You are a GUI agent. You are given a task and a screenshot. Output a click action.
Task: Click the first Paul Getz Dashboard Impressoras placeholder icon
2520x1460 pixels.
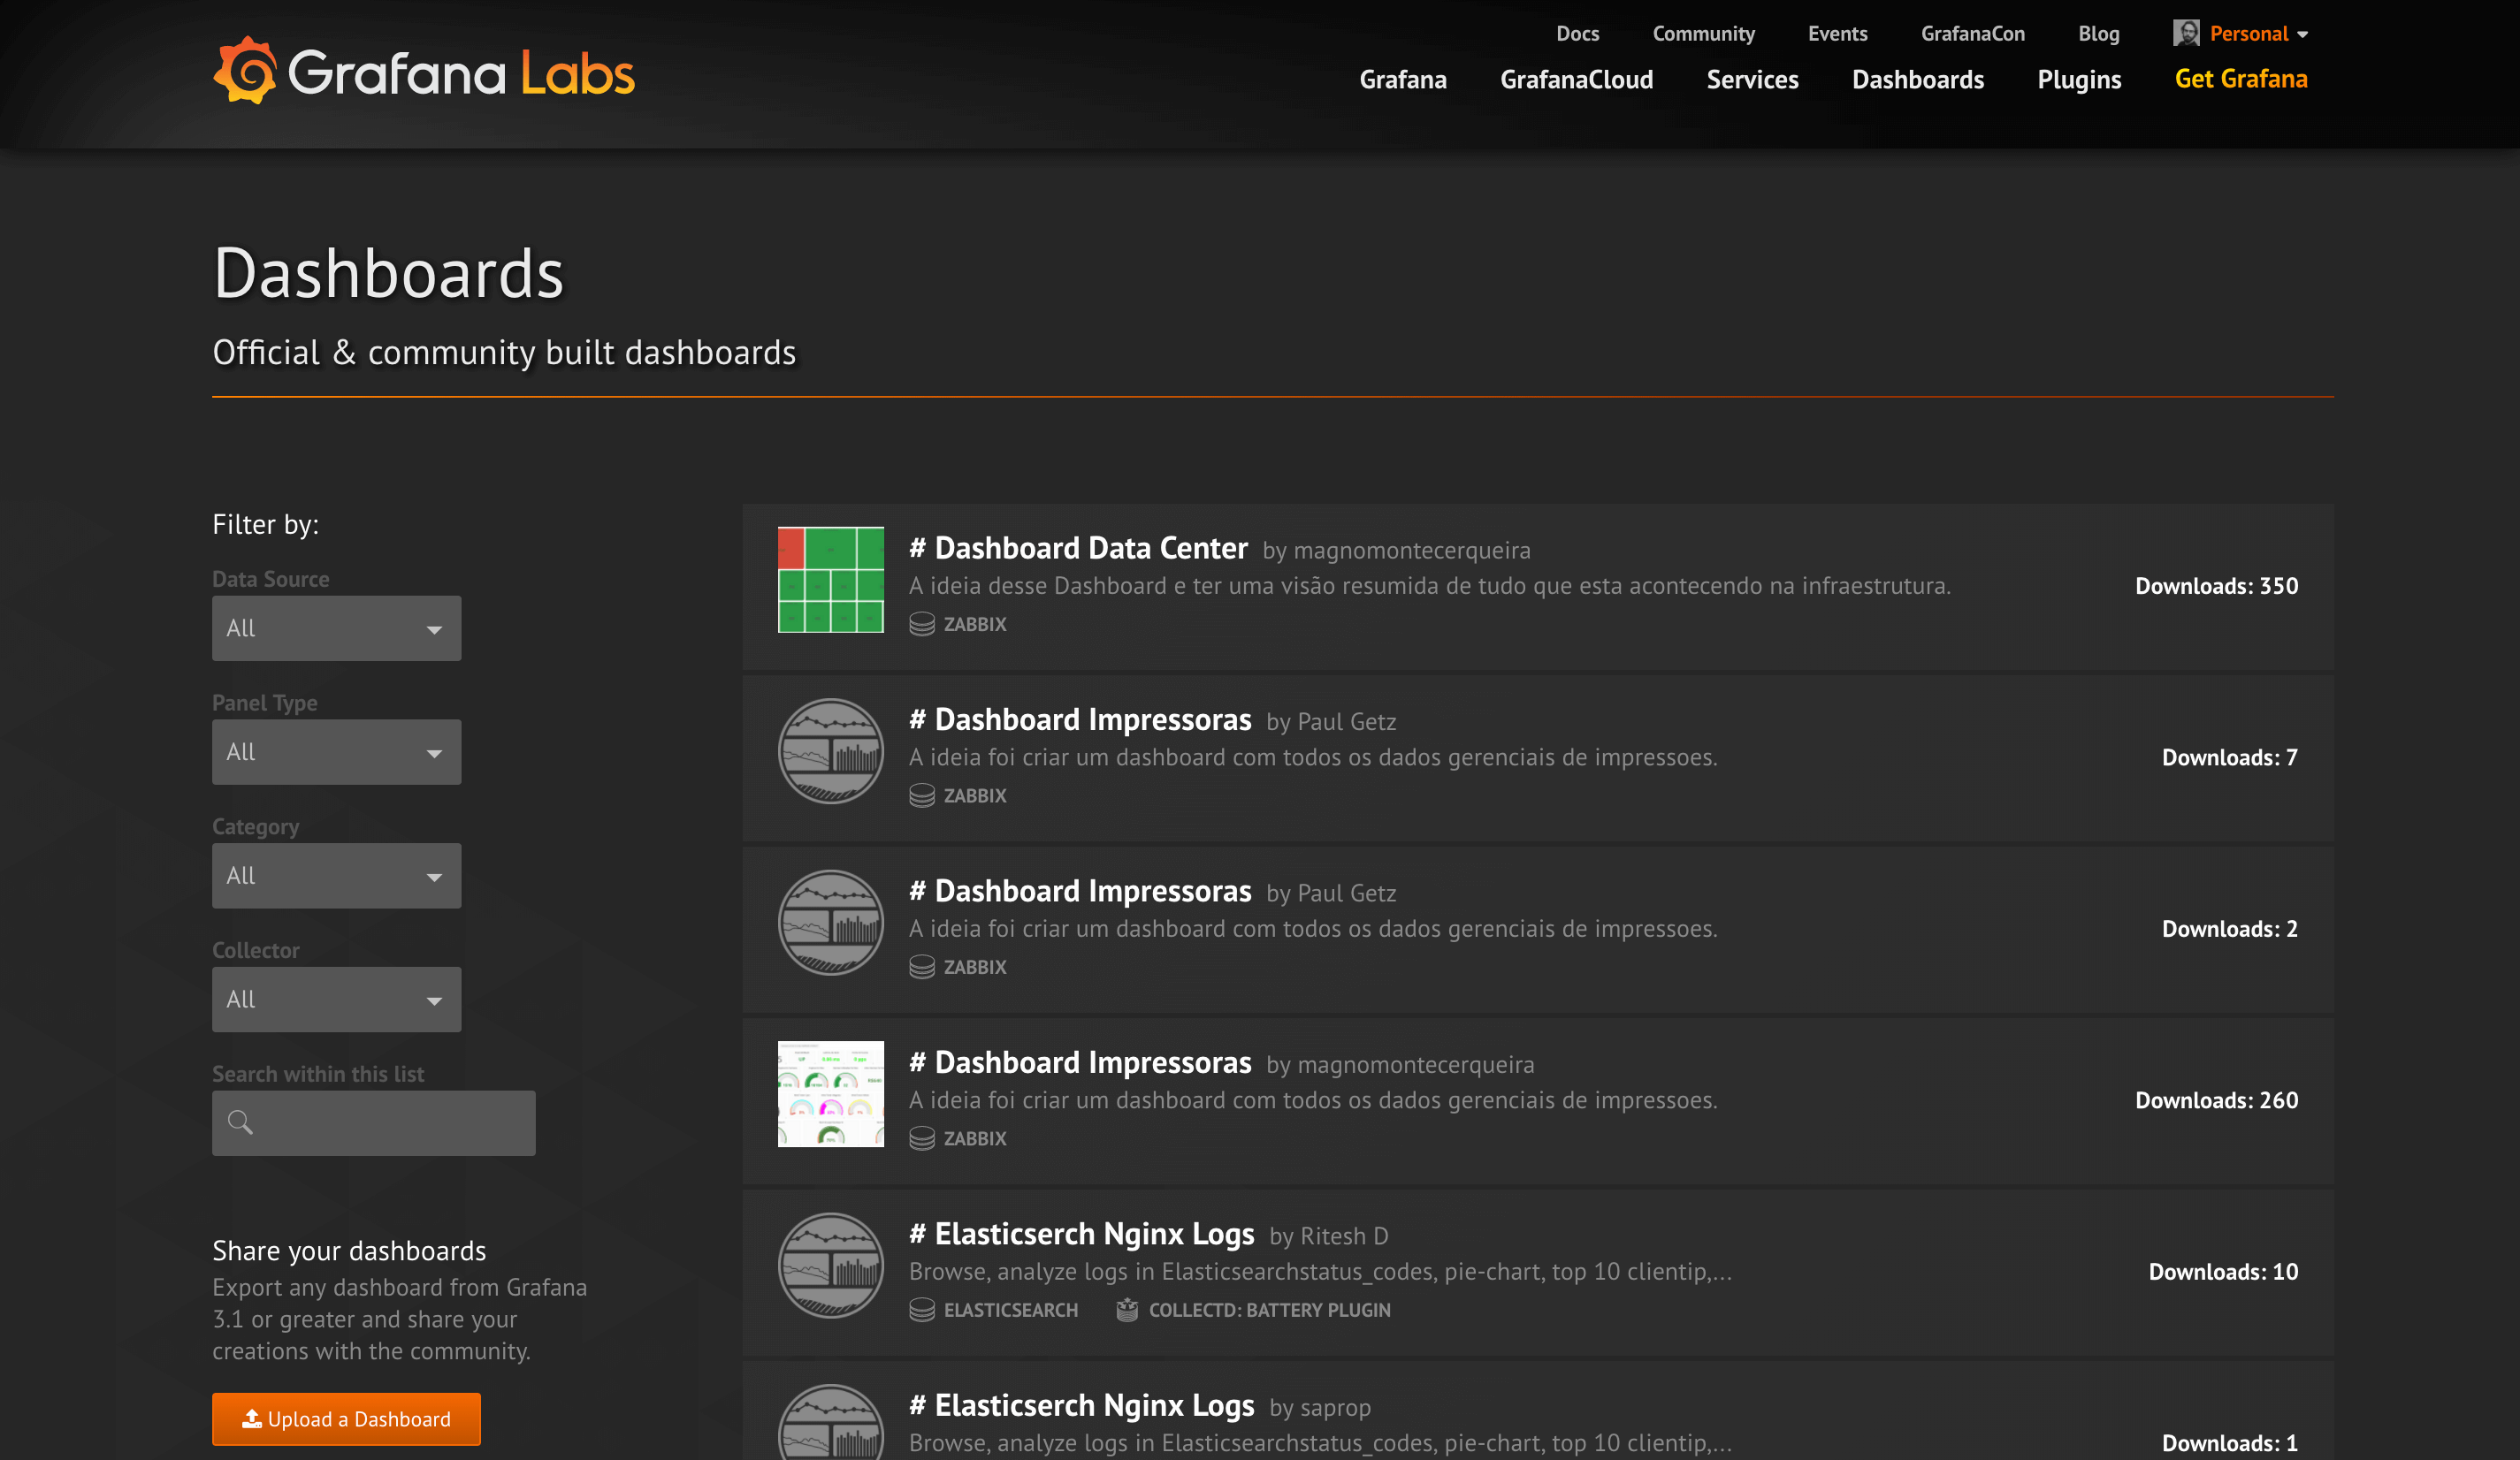coord(830,750)
